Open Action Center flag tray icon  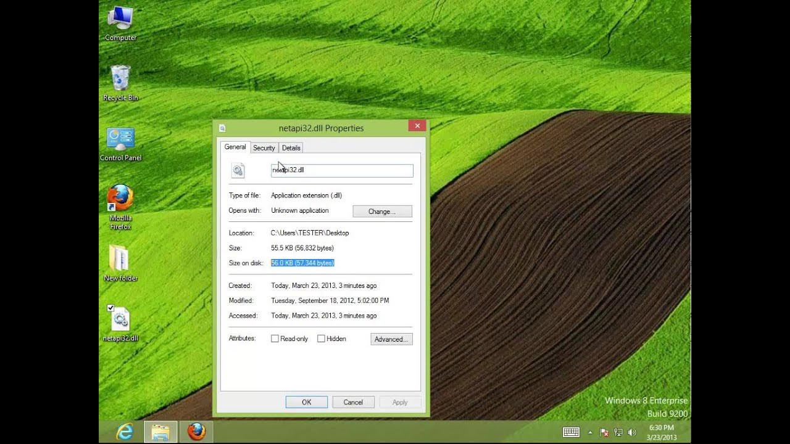605,432
